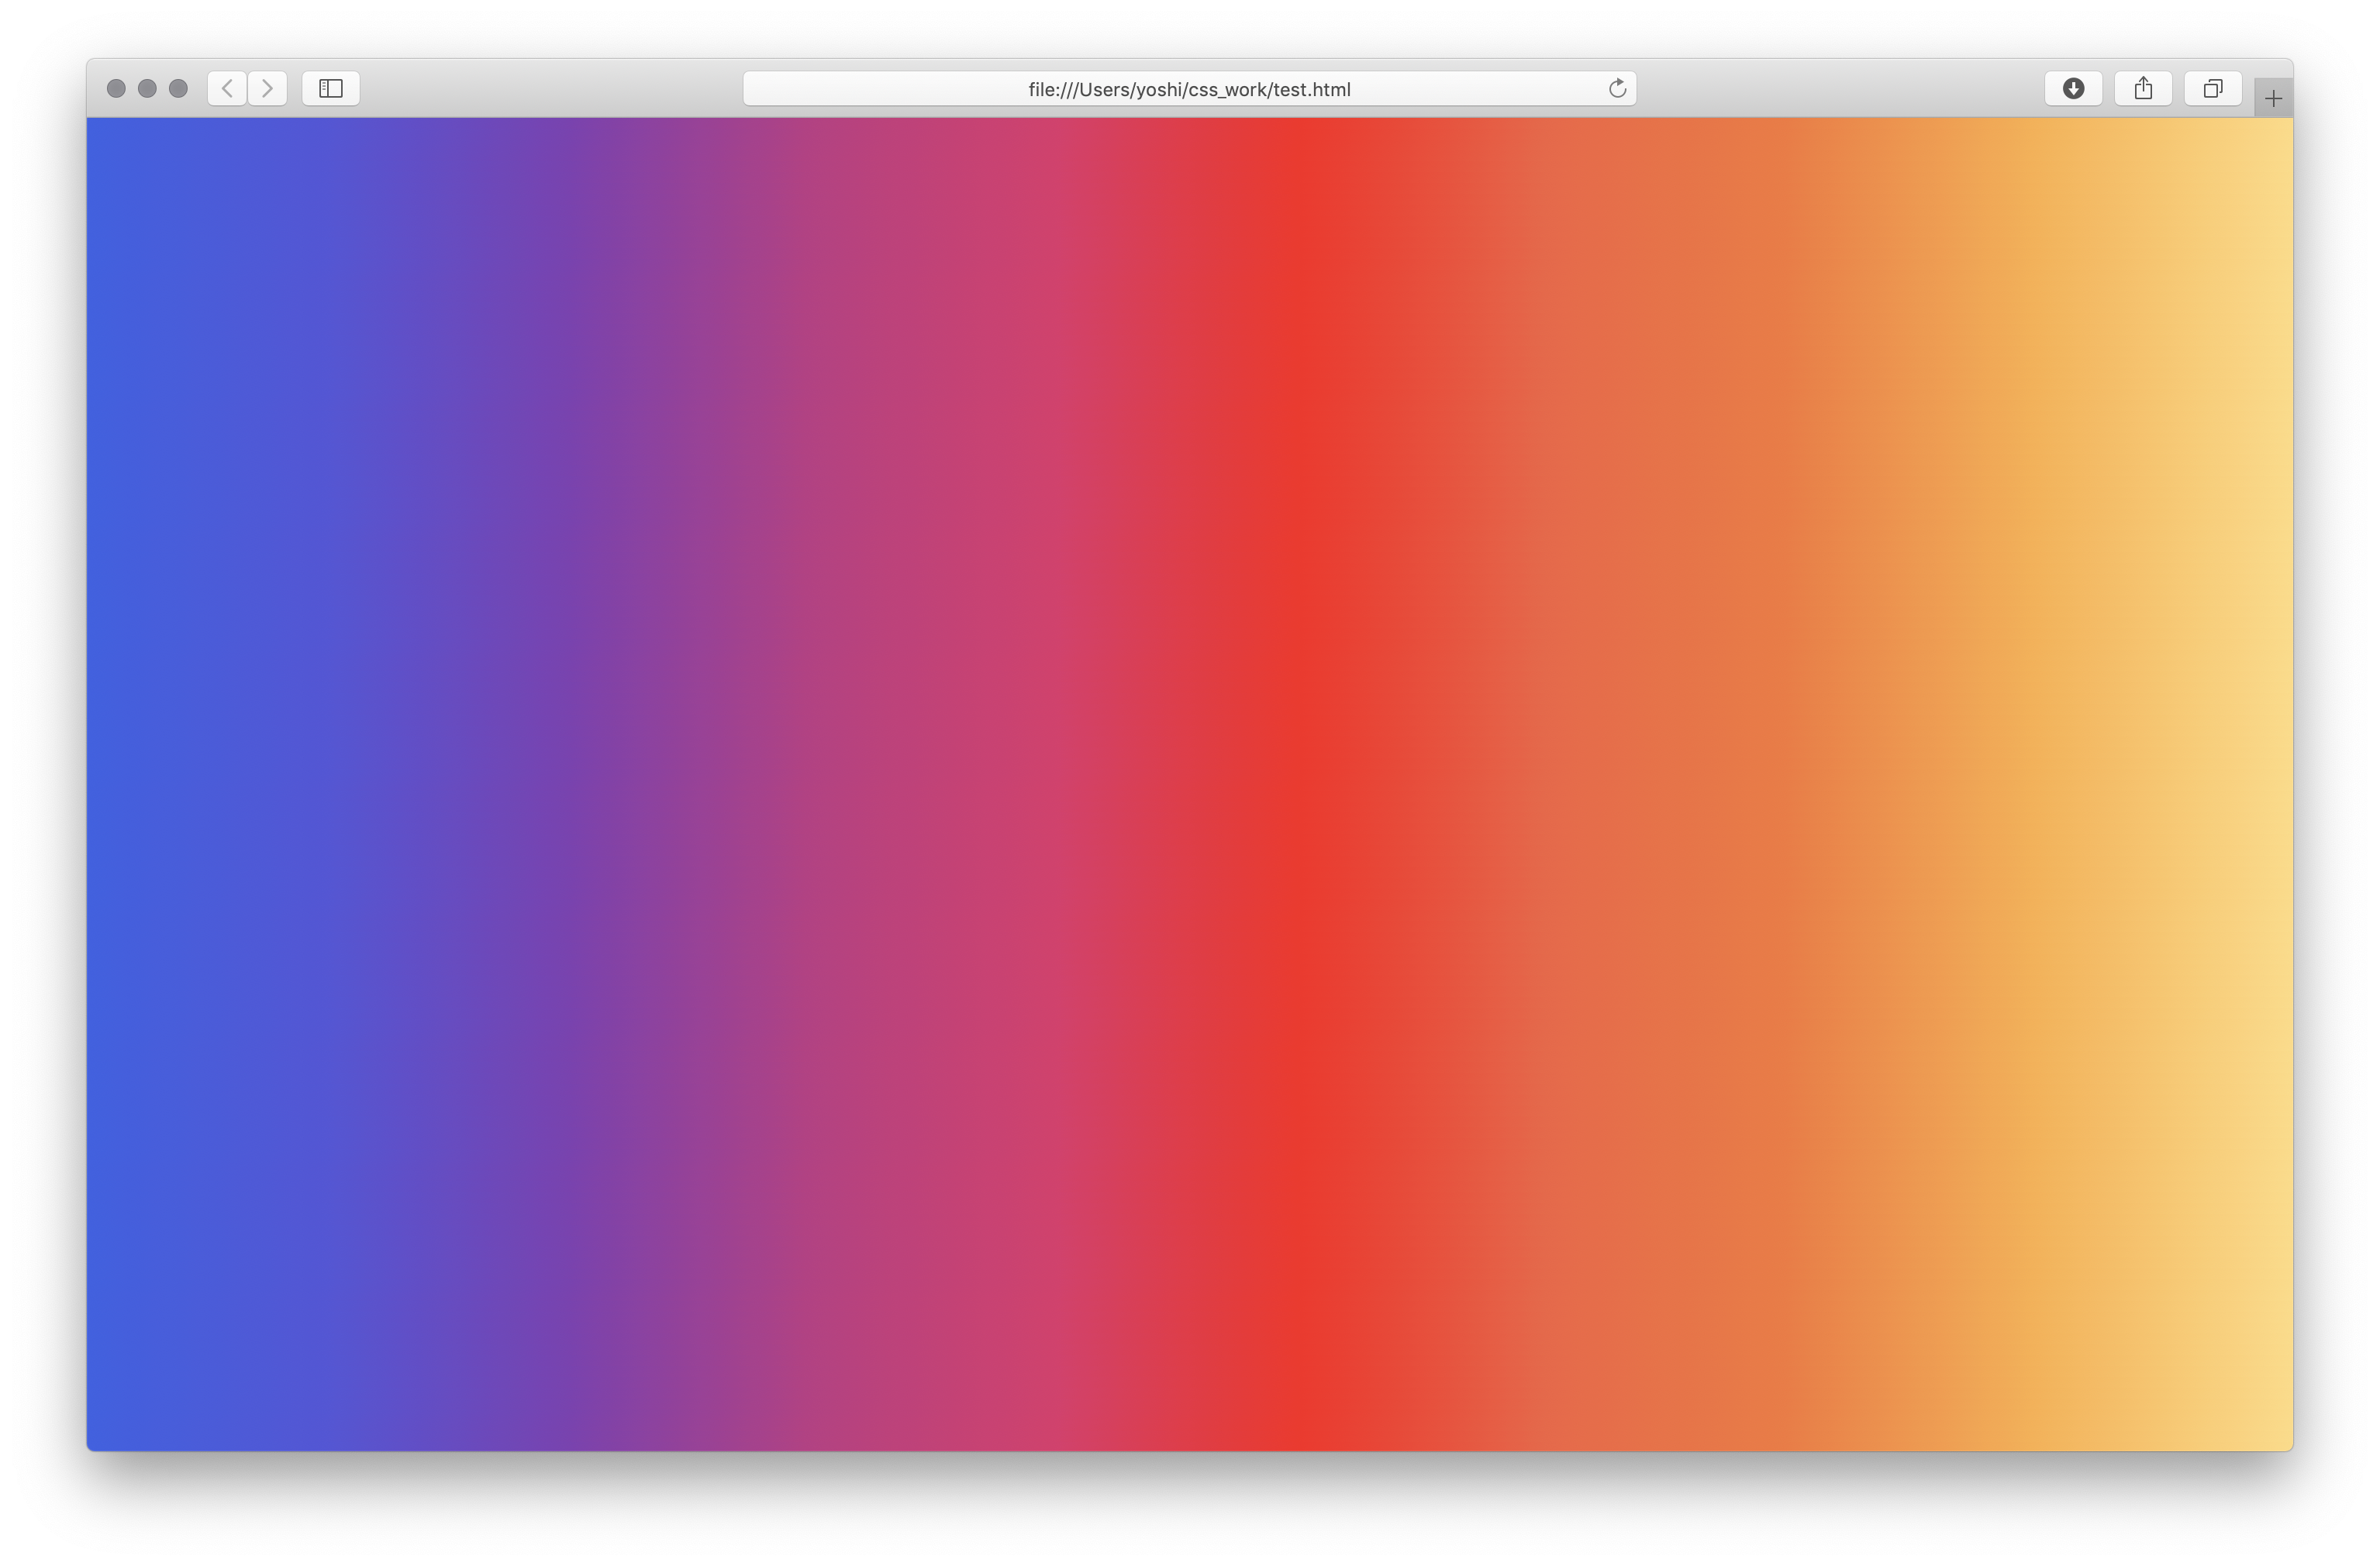Minimize the Safari window

147,89
